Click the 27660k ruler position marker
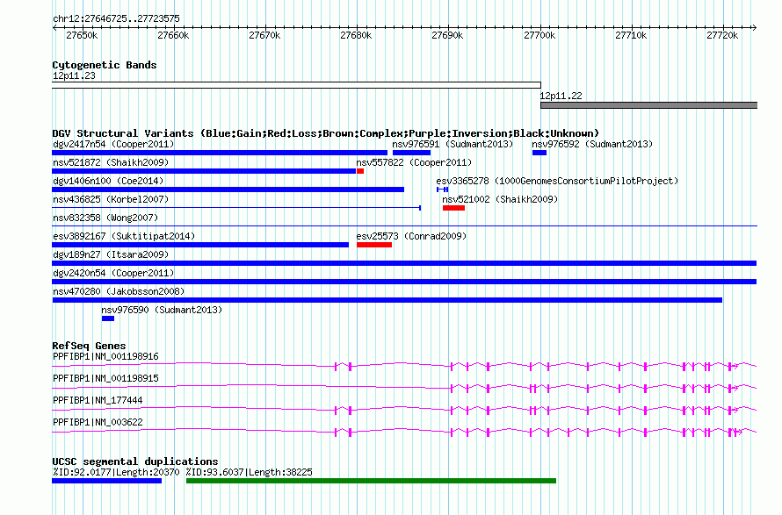782x515 pixels. click(173, 35)
